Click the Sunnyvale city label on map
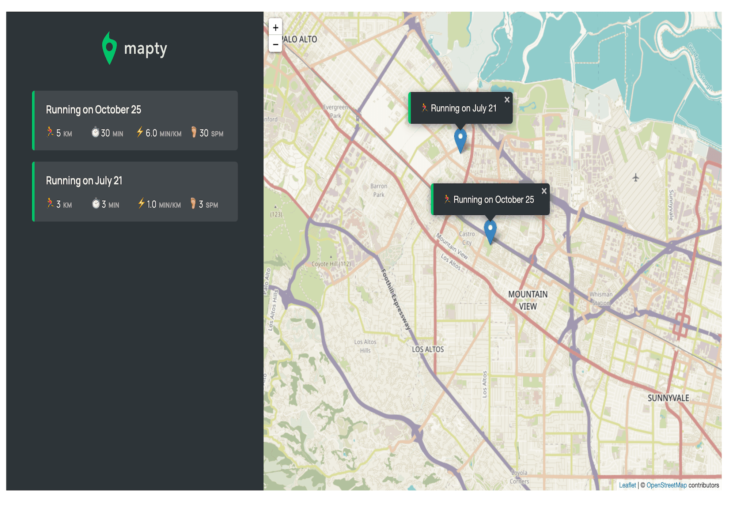 click(668, 398)
